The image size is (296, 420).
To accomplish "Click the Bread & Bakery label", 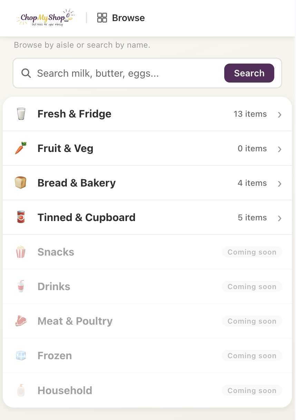I will [77, 183].
